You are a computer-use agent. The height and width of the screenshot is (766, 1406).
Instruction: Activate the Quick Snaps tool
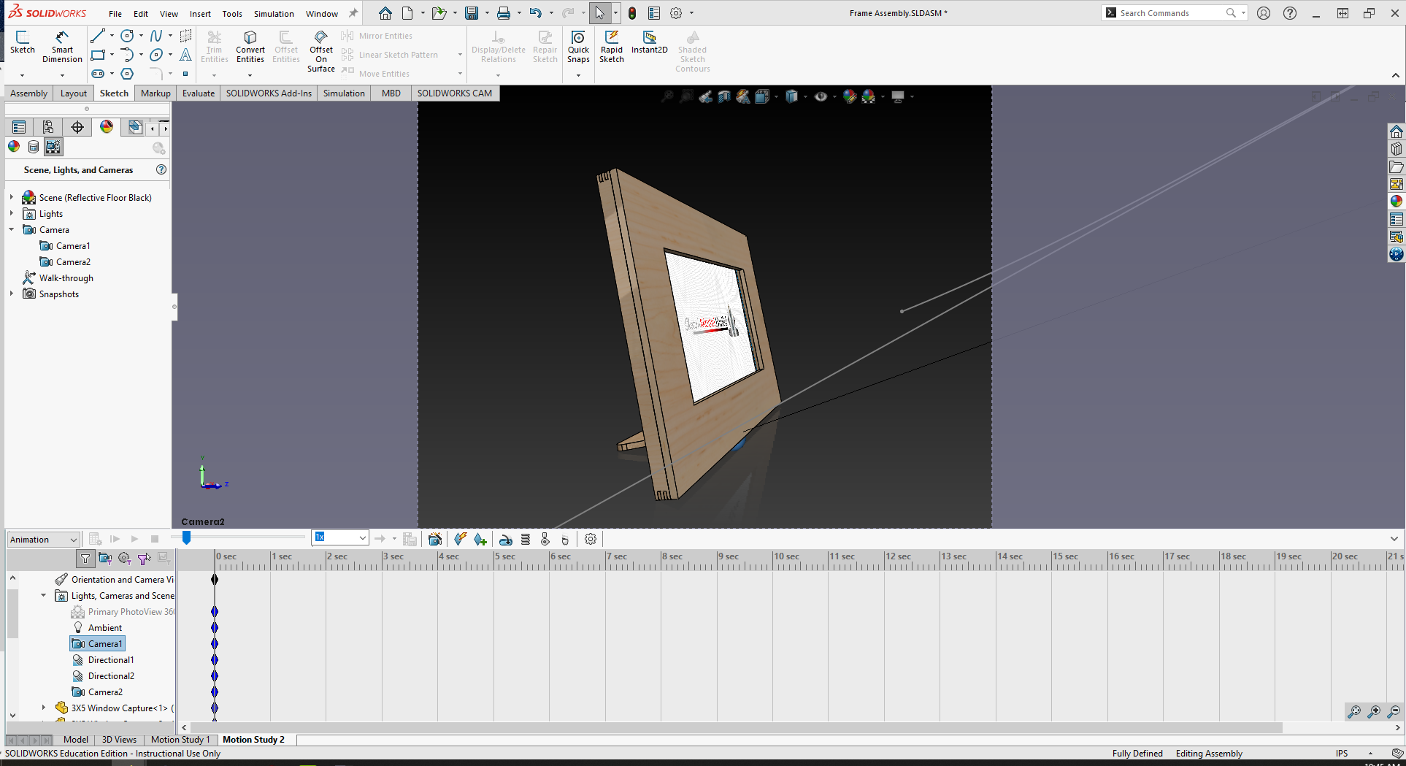pyautogui.click(x=578, y=47)
